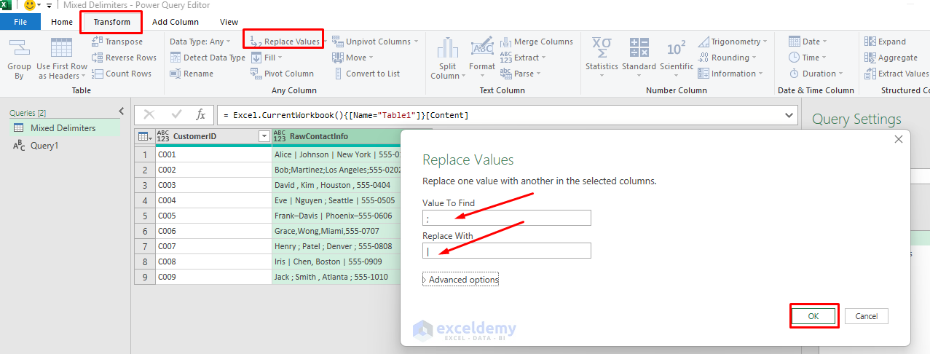This screenshot has width=930, height=354.
Task: Click Pivot Column
Action: 283,74
